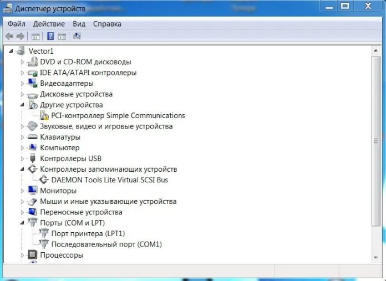The height and width of the screenshot is (281, 386).
Task: Select the Vector1 label
Action: (41, 51)
